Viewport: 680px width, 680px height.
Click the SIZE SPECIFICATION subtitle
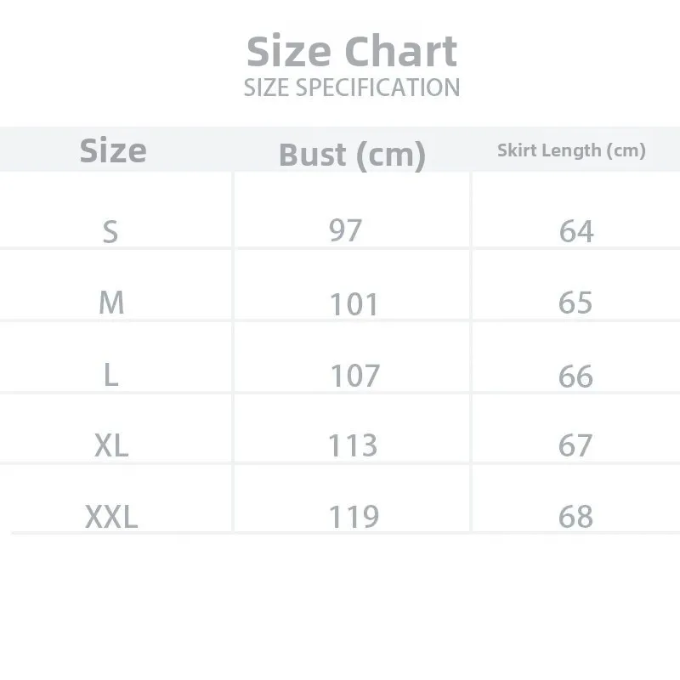point(352,88)
